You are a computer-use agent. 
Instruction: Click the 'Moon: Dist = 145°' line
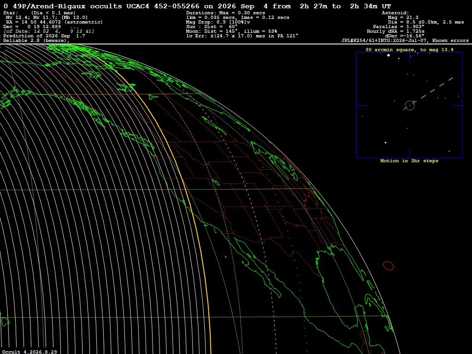coord(231,31)
